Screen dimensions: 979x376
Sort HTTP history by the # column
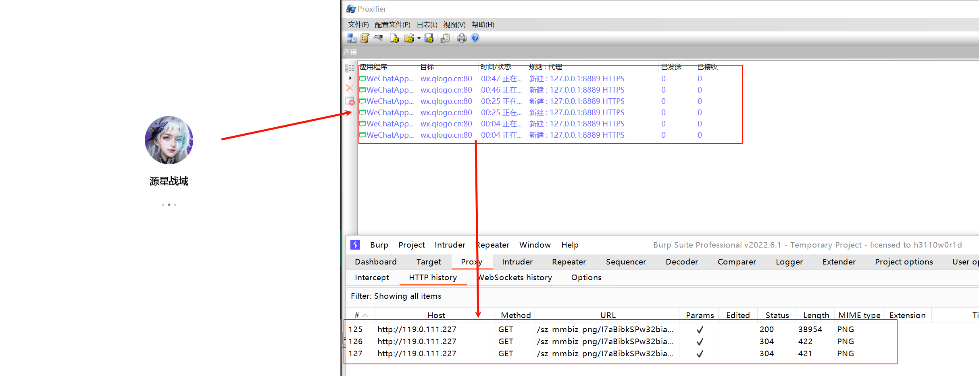tap(361, 315)
